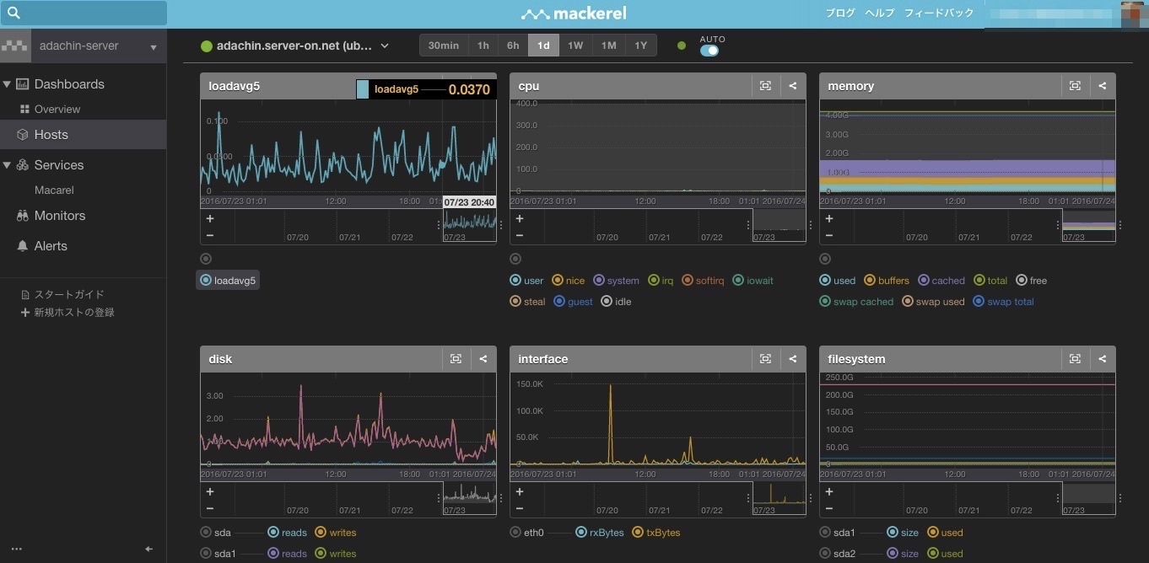Expand the host name dropdown chevron

click(x=385, y=46)
